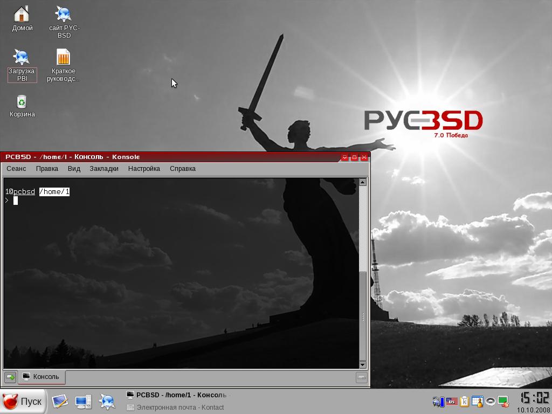Screen dimensions: 552x414
Task: Maximize the Konsole window
Action: click(354, 157)
